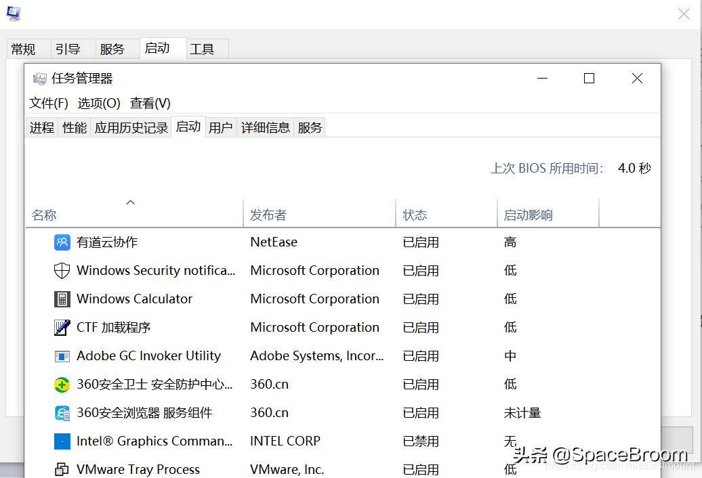Click the CTF 加载程序 keyboard icon

click(62, 327)
